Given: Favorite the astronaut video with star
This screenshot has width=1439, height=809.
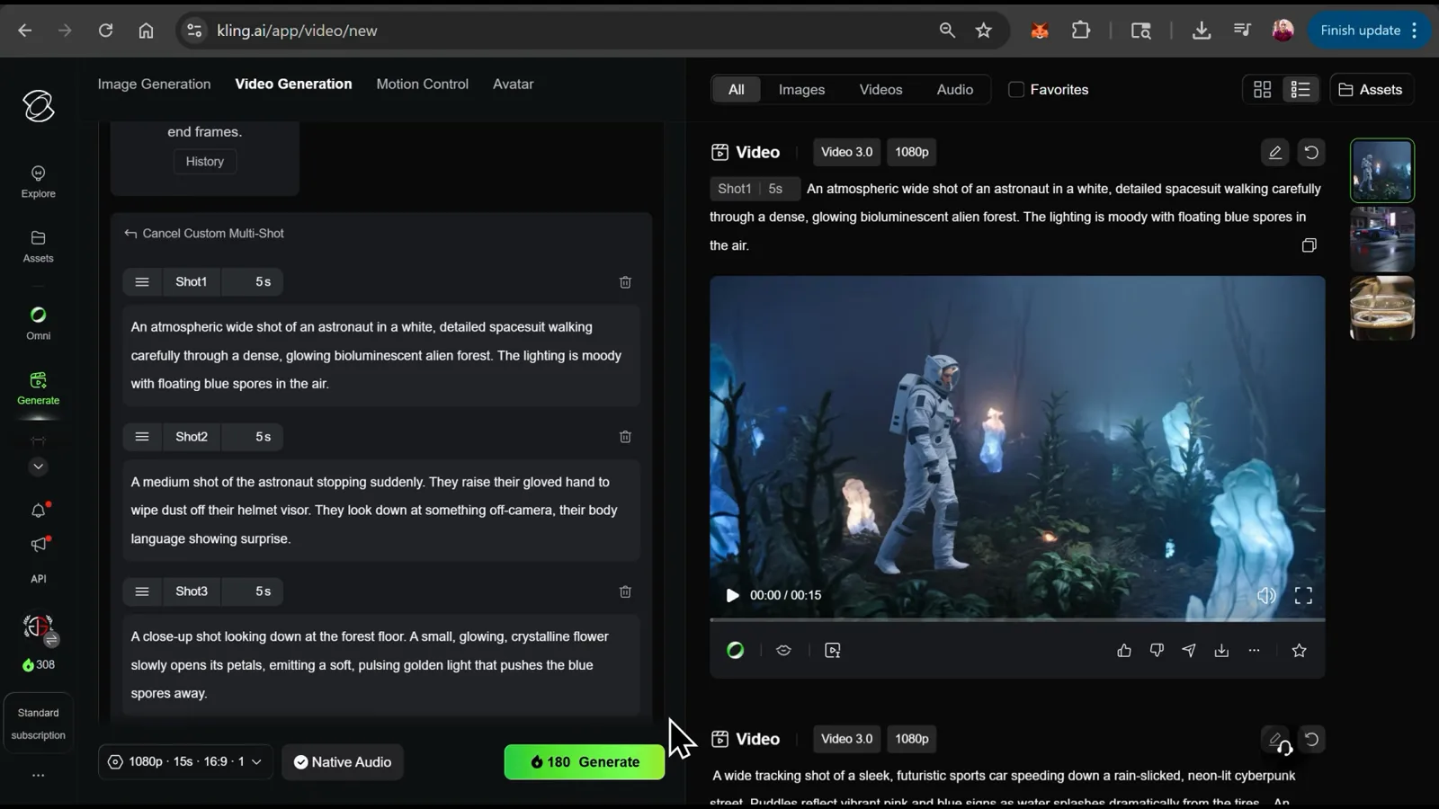Looking at the screenshot, I should coord(1299,650).
